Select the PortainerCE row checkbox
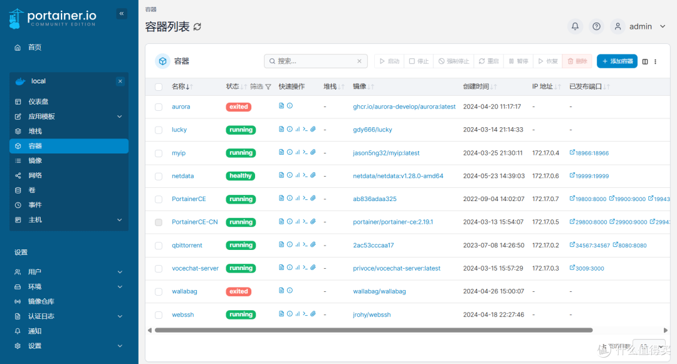Screen dimensions: 677x364 coord(159,199)
